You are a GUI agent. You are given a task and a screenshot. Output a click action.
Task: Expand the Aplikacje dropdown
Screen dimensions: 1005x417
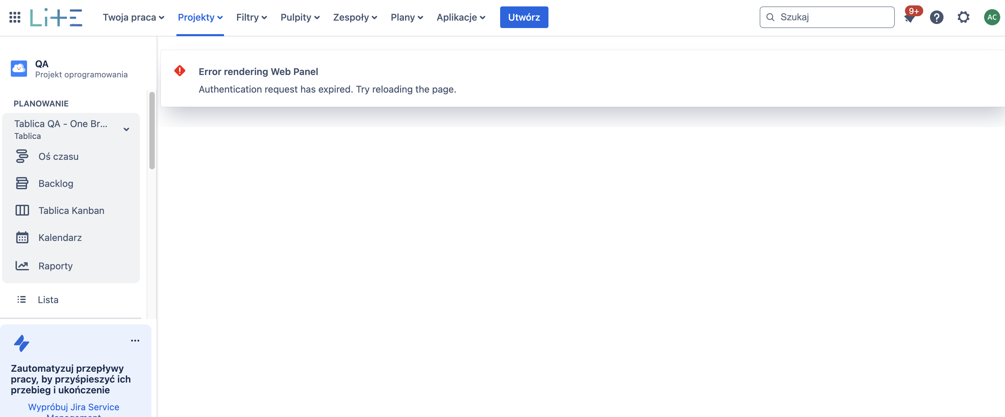[461, 17]
